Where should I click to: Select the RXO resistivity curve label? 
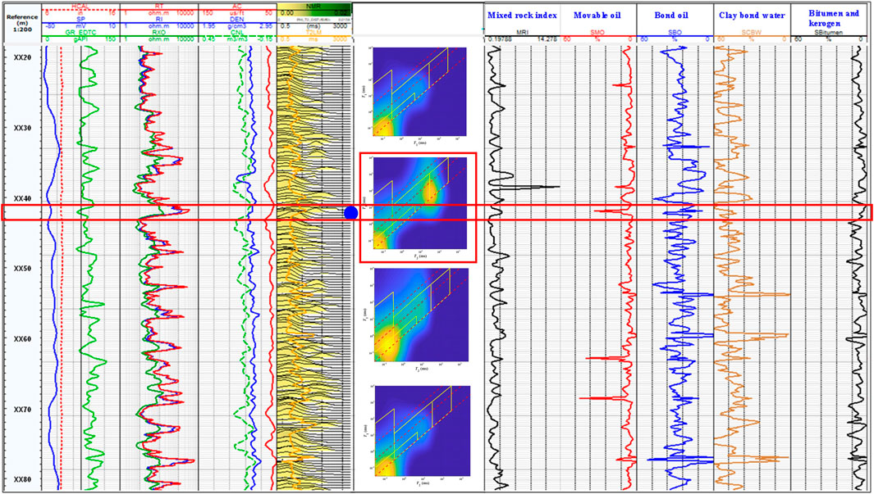coord(159,32)
